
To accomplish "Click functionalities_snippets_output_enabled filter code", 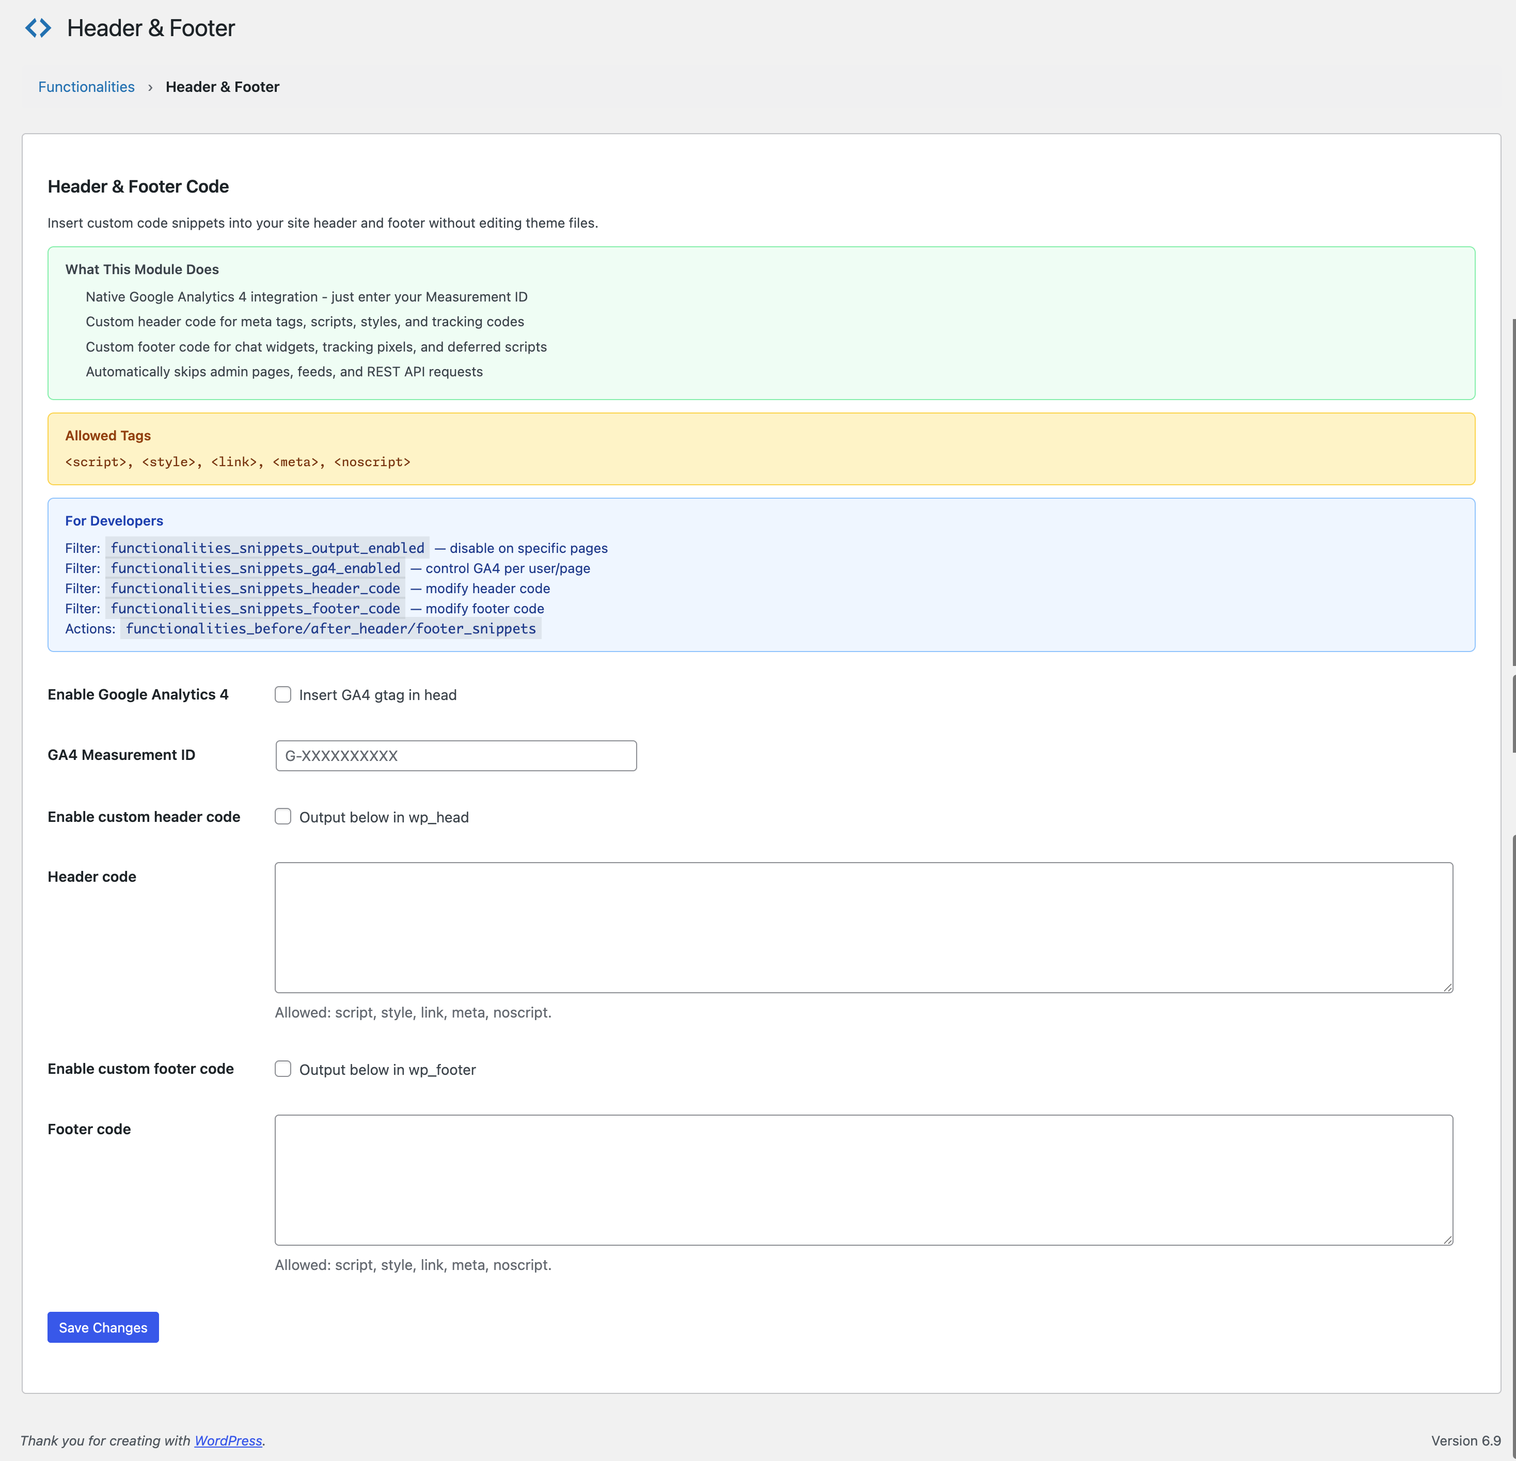I will tap(267, 548).
